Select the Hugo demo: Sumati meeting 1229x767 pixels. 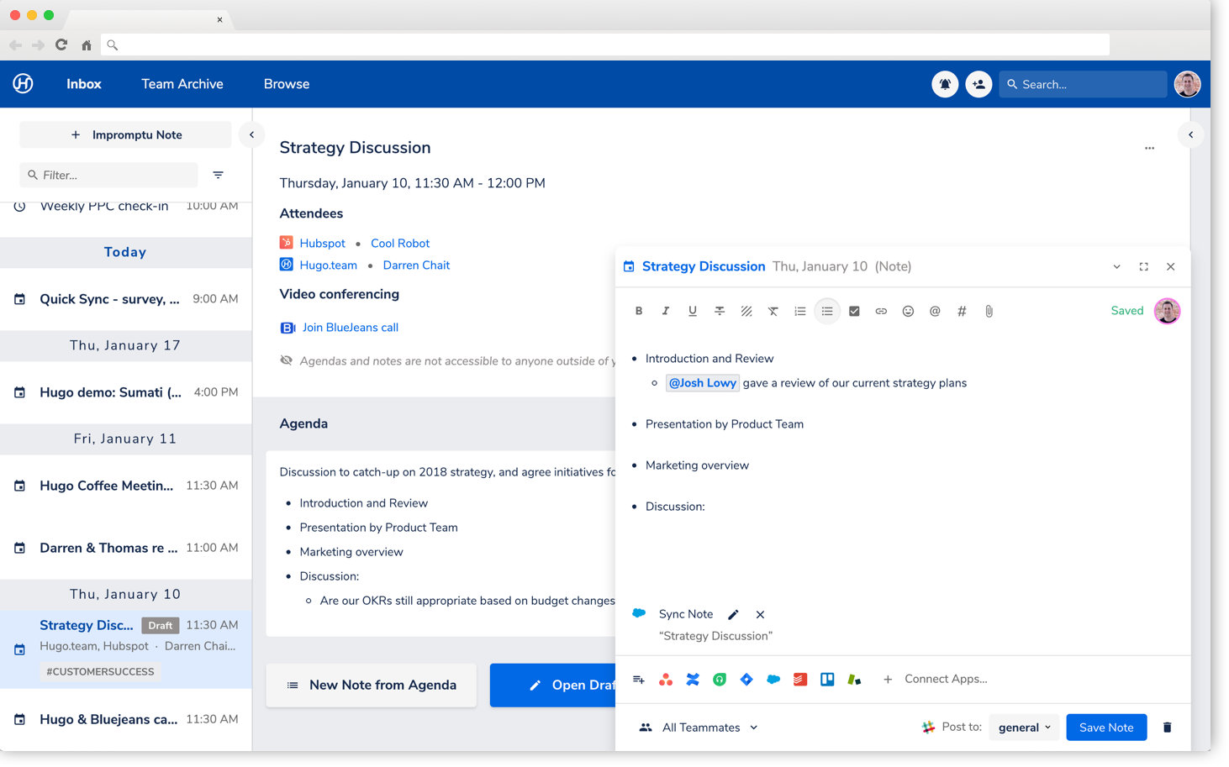coord(125,392)
